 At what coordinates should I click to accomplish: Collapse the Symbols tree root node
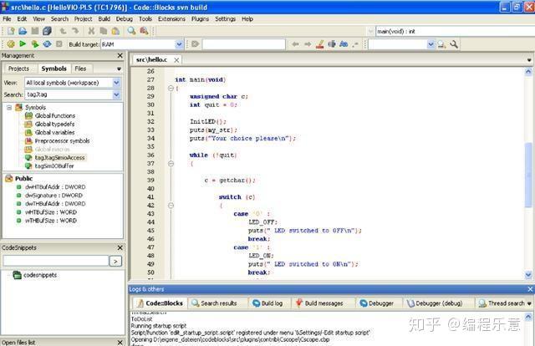coord(10,108)
